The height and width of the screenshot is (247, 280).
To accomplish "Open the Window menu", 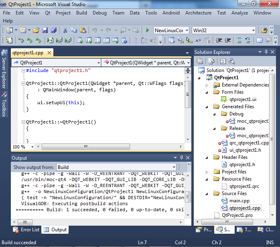I will point(262,13).
